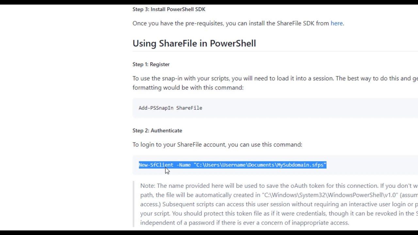418x235 pixels.
Task: Click "formatting would be with this command:" line
Action: 188,87
